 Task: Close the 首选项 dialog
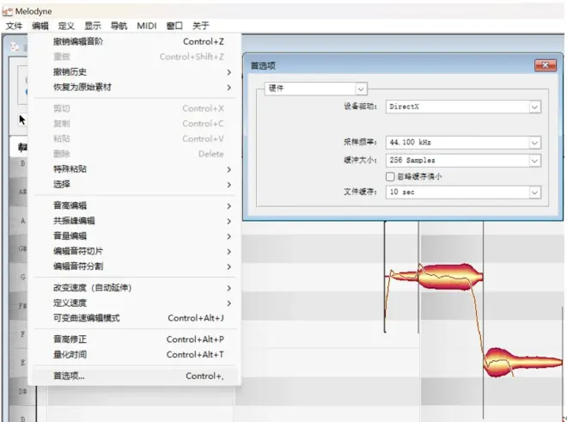click(x=546, y=65)
